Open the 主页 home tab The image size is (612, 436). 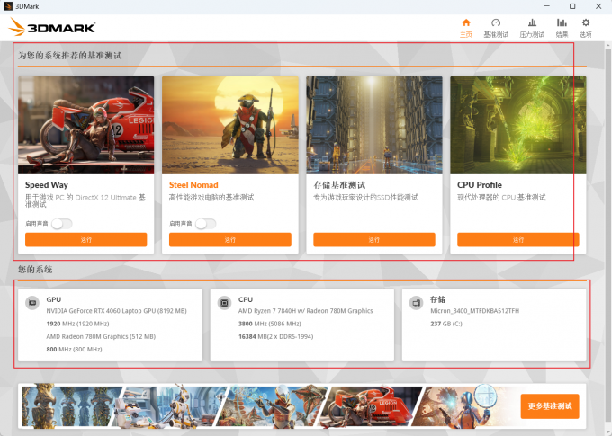coord(466,29)
